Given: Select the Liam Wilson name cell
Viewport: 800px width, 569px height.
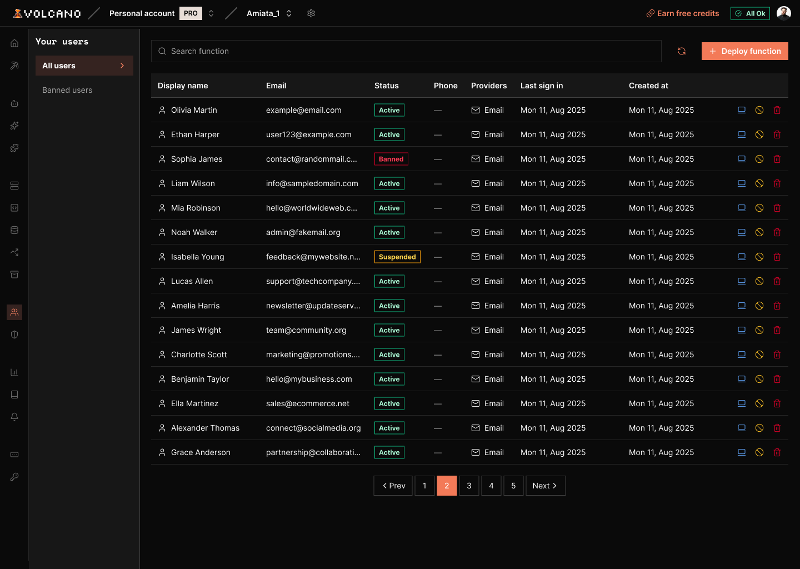Looking at the screenshot, I should (193, 183).
